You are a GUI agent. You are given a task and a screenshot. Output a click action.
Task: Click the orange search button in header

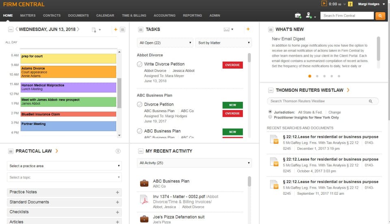click(380, 16)
